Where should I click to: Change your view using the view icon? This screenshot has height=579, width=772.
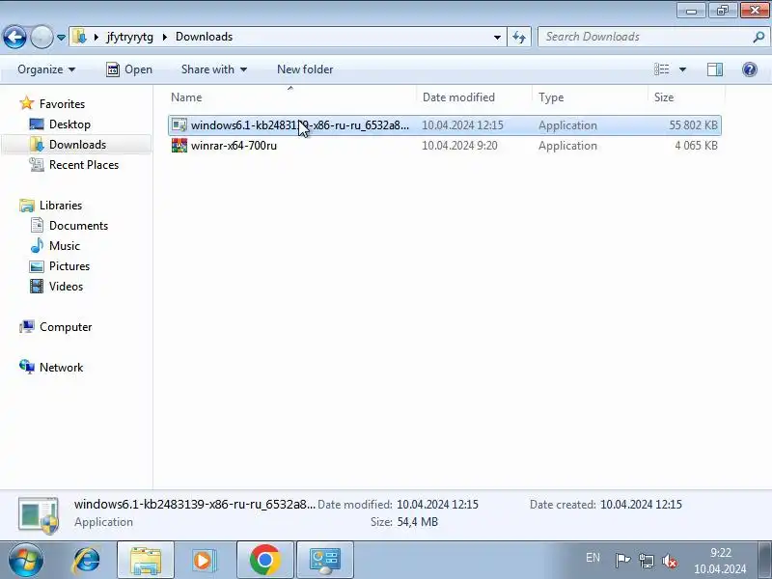pos(661,69)
